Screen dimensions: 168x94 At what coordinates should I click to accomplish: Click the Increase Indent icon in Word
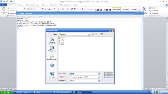(75, 9)
